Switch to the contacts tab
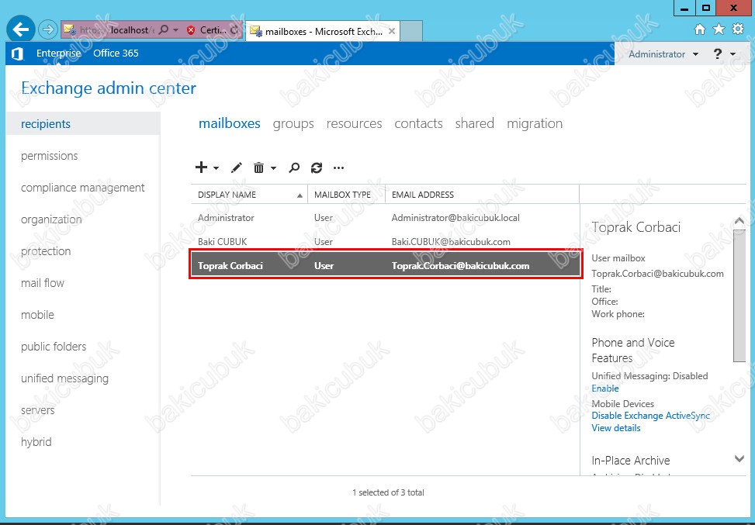The height and width of the screenshot is (525, 755). (418, 123)
